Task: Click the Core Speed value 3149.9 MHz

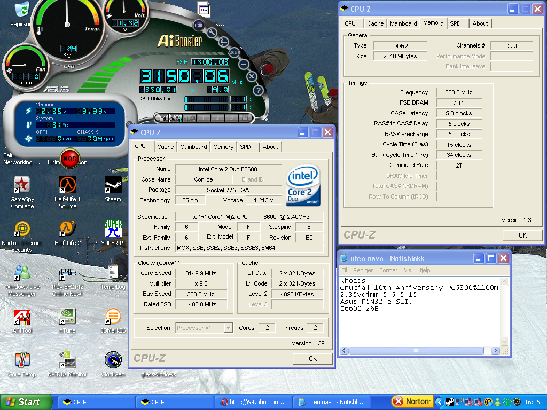Action: click(201, 273)
